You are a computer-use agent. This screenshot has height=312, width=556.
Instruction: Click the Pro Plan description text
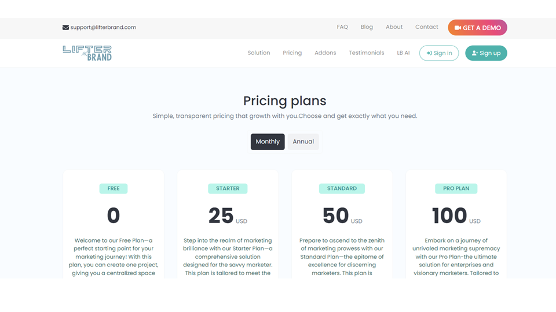(456, 257)
